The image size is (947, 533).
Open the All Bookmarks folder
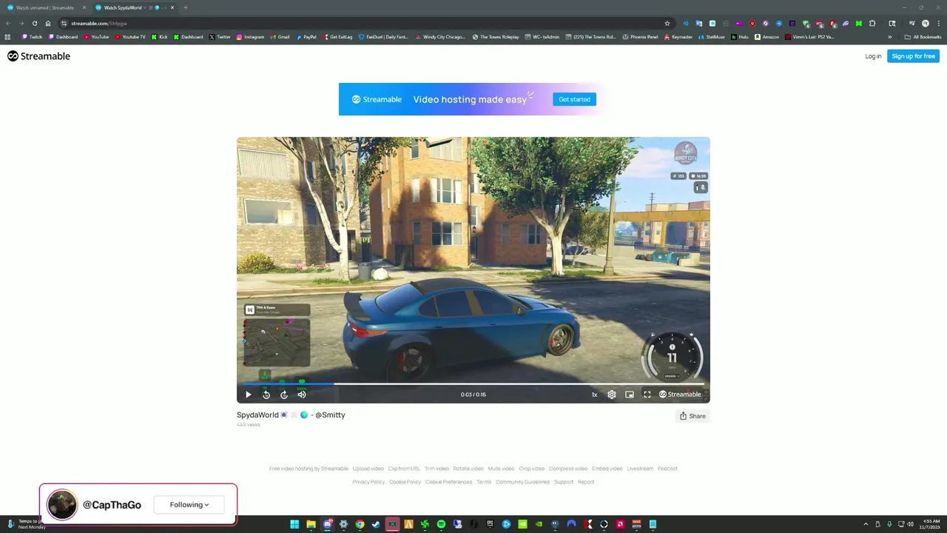click(x=923, y=37)
